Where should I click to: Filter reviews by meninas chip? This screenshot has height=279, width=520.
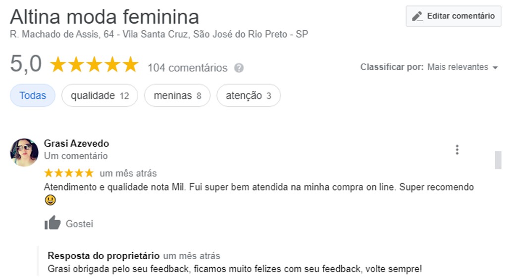click(x=177, y=95)
